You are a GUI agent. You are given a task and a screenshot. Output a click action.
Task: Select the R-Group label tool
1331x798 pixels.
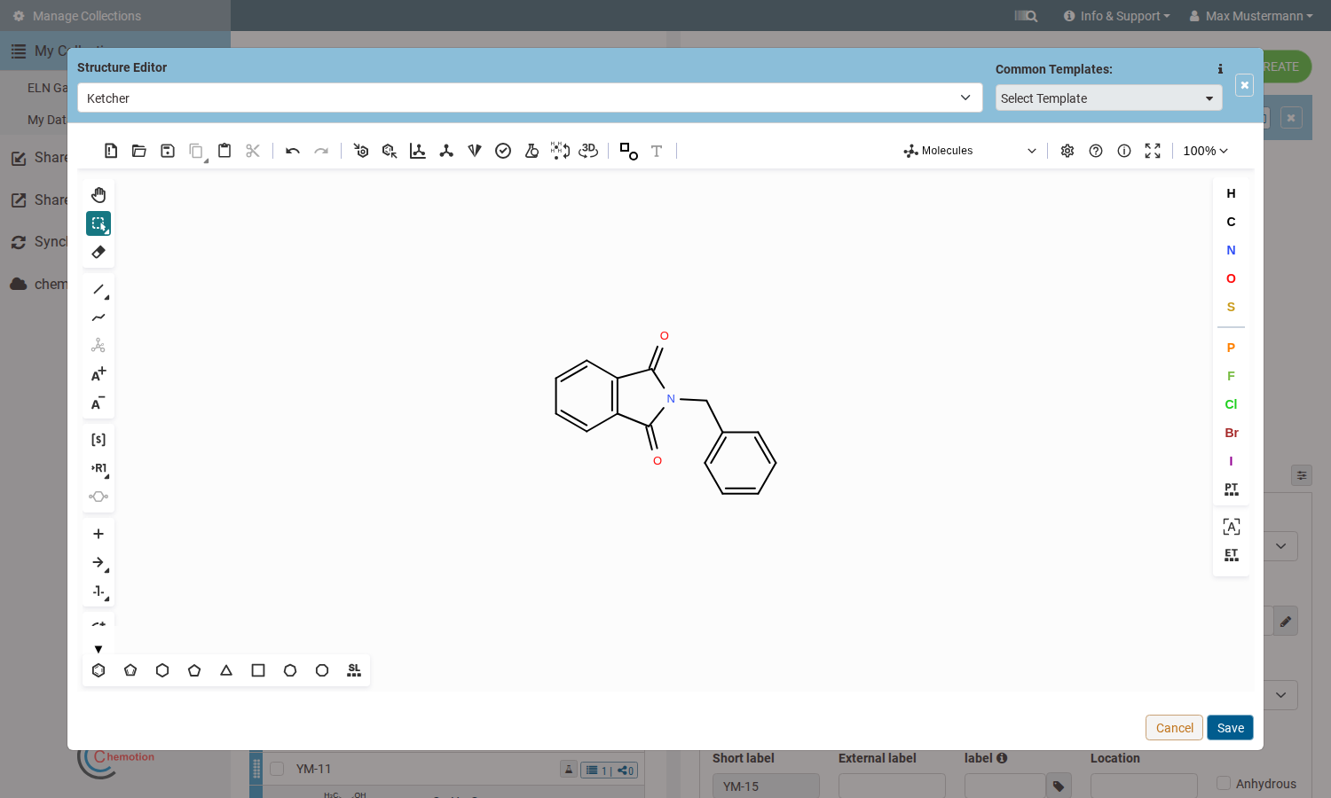[98, 468]
